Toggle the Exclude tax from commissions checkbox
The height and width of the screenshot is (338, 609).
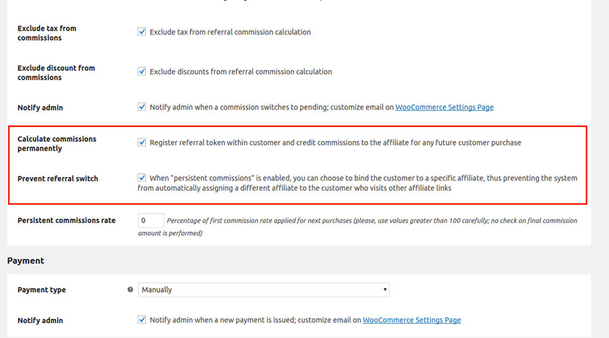(142, 32)
